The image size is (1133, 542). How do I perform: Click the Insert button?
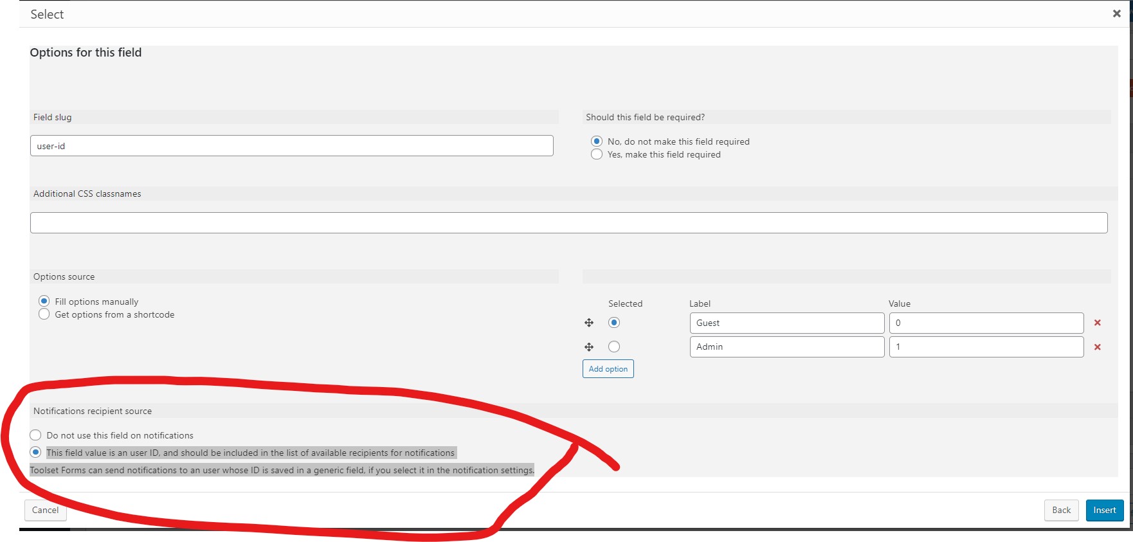pos(1105,510)
